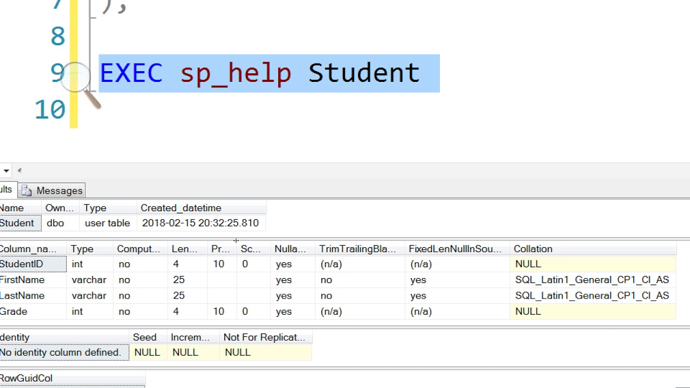Click sp_help in the query editor

236,74
